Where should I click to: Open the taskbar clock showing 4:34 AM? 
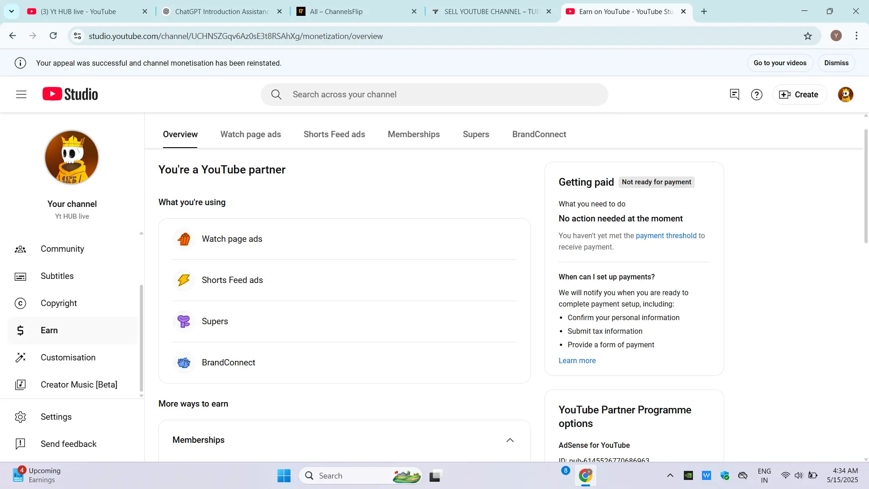pyautogui.click(x=842, y=475)
